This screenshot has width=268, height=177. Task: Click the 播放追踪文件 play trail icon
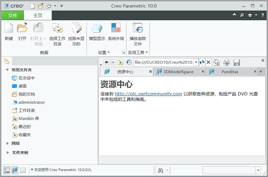tap(138, 28)
